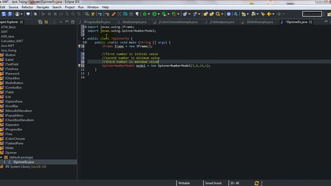
Task: Click the Open Perspective icon
Action: [x=329, y=14]
